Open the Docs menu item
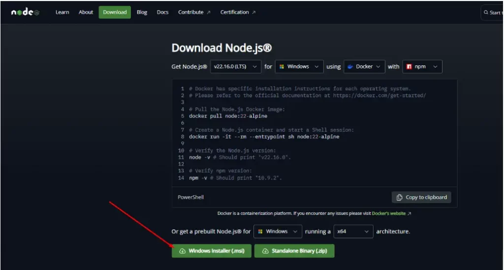 (x=162, y=12)
